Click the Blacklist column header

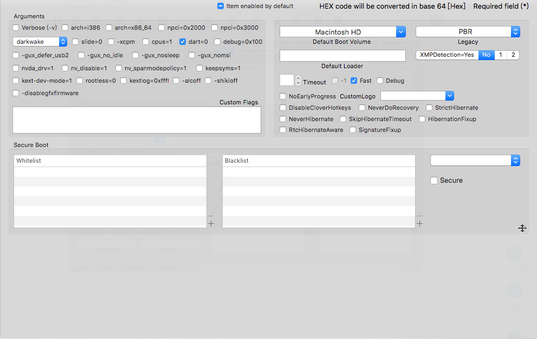pyautogui.click(x=319, y=161)
